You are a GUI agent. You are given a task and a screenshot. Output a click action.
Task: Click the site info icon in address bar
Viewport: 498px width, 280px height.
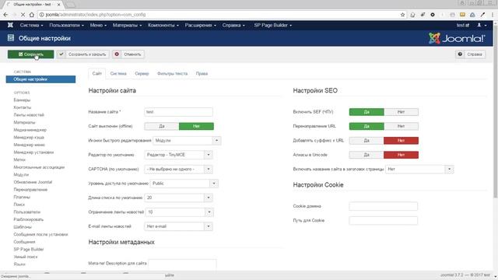pyautogui.click(x=41, y=15)
